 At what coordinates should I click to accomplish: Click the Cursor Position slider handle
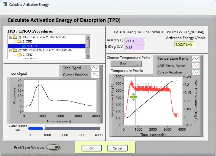(44, 127)
